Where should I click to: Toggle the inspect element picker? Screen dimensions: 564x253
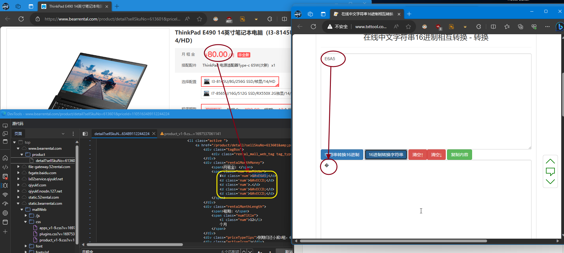point(5,126)
